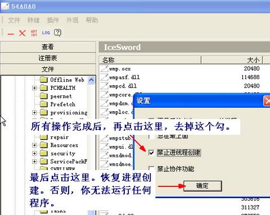Viewport: 270px width, 215px height.
Task: Sort by the 大小 column header
Action: tap(232, 60)
